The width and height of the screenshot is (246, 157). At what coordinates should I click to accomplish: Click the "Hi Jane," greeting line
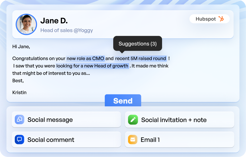click(21, 47)
